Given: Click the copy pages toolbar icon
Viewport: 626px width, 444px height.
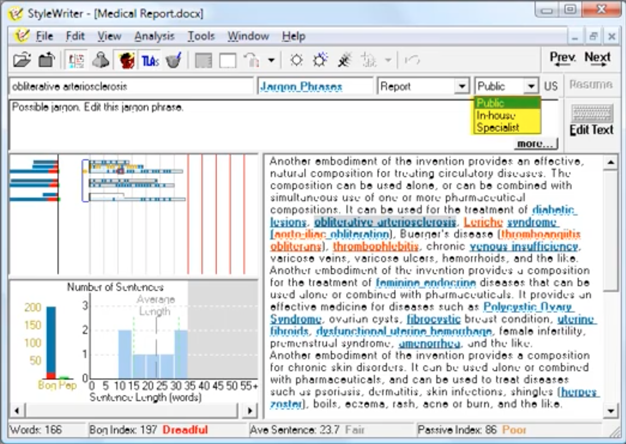Looking at the screenshot, I should click(x=252, y=60).
